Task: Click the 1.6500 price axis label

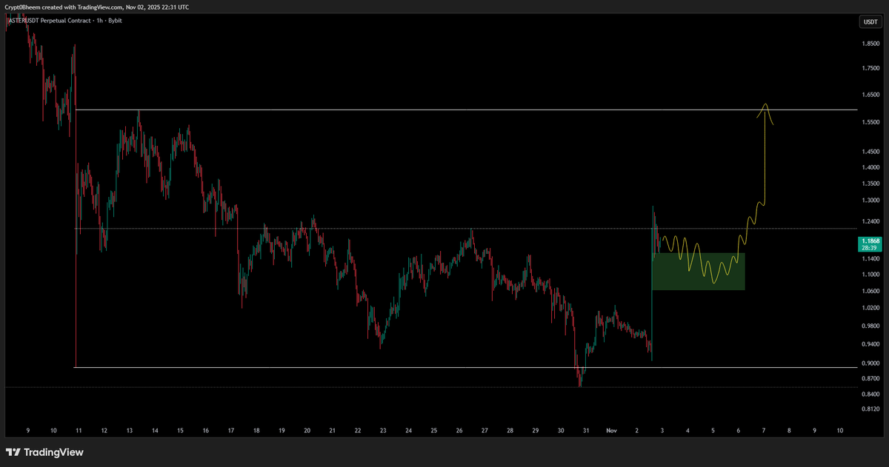Action: click(870, 95)
